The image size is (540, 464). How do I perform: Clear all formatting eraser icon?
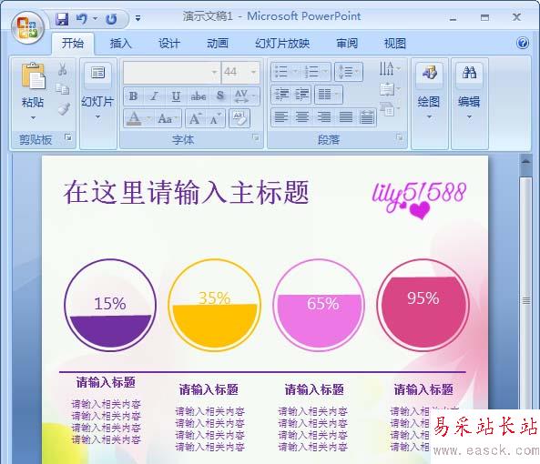239,118
